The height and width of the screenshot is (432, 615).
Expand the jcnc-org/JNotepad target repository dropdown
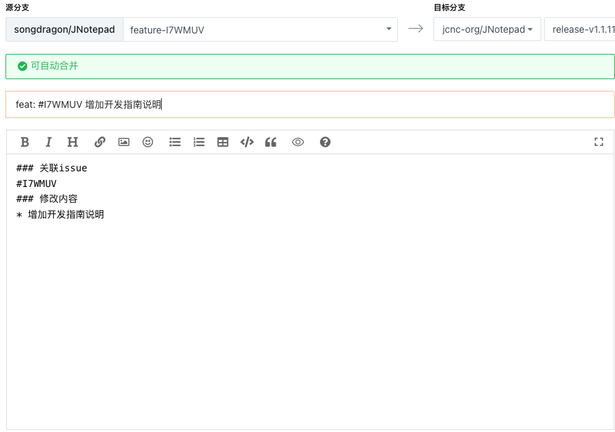tap(487, 29)
